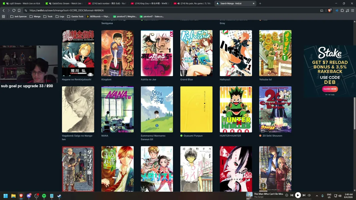Open the Kingdom manga cover
This screenshot has height=200, width=356.
(x=118, y=53)
